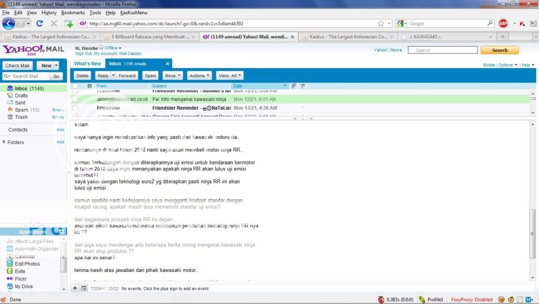The image size is (539, 304).
Task: Switch to the What's New tab
Action: tap(87, 64)
